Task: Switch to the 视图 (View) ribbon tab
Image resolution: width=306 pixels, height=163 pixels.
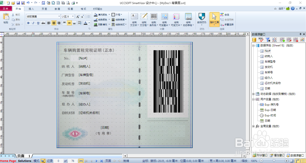Action: point(70,9)
